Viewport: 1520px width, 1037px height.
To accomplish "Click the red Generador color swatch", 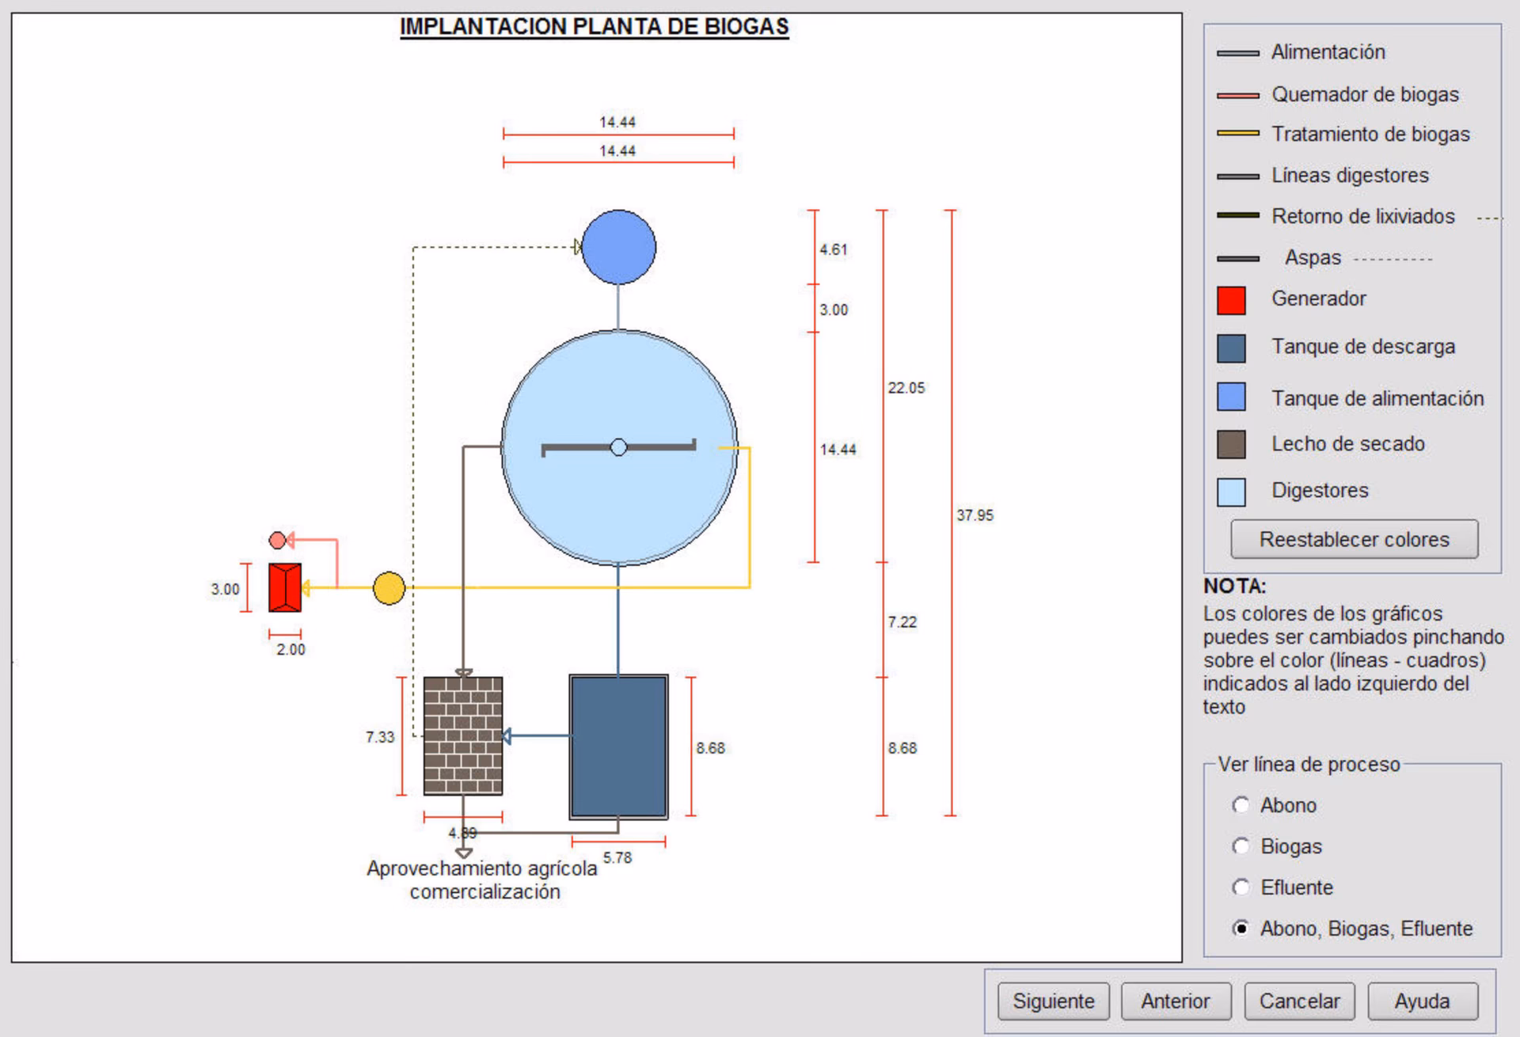I will point(1231,300).
